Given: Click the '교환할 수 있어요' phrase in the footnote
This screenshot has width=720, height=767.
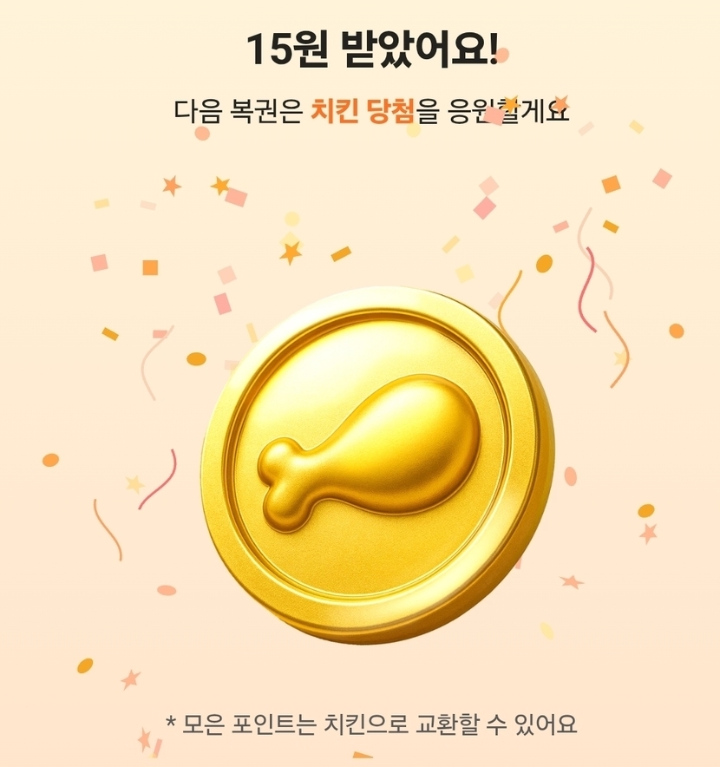Looking at the screenshot, I should point(496,724).
